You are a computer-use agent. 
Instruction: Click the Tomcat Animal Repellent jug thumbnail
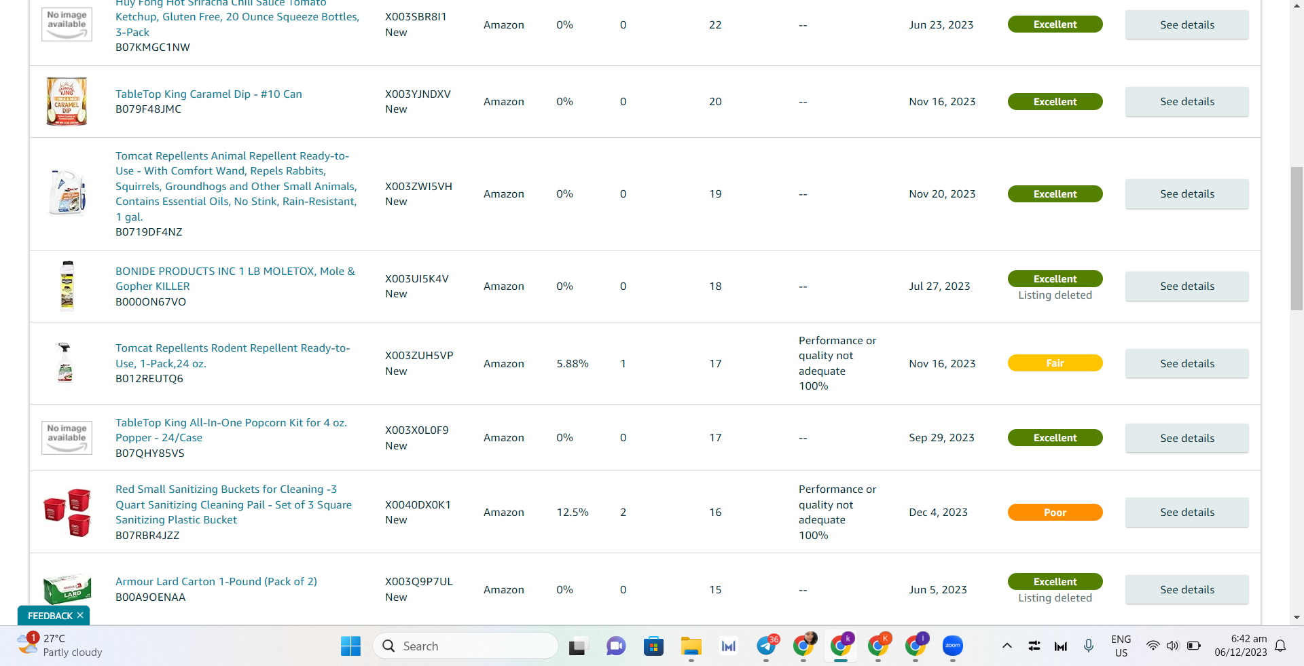pyautogui.click(x=67, y=193)
